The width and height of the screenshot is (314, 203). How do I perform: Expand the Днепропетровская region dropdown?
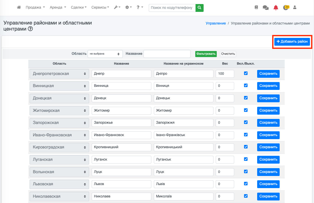(x=59, y=74)
